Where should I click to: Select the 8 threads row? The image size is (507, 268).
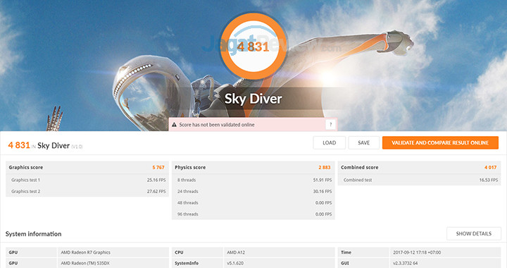click(254, 180)
